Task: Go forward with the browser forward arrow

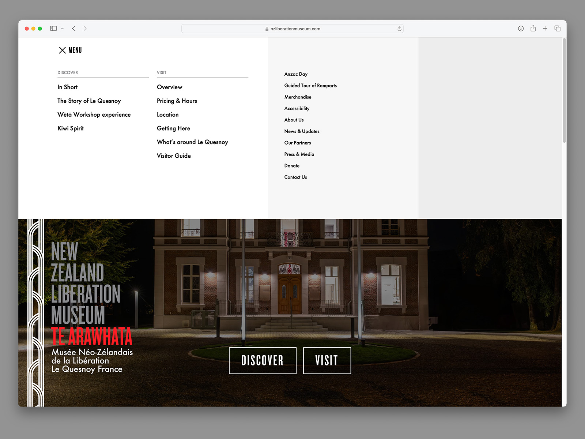Action: click(85, 29)
